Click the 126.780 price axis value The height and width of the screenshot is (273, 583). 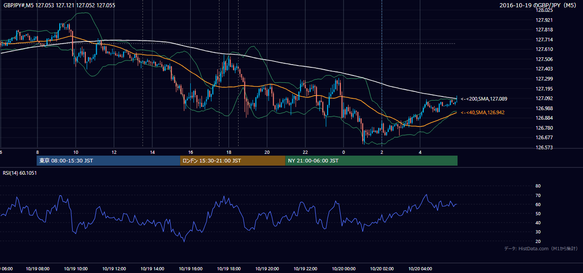[x=544, y=128]
